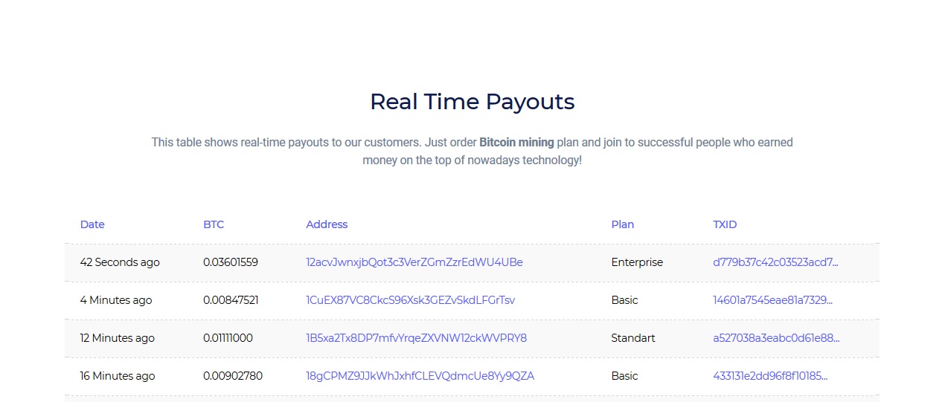The image size is (951, 402).
Task: Open TXID link 433131e2dd96f8f10185
Action: pos(770,376)
